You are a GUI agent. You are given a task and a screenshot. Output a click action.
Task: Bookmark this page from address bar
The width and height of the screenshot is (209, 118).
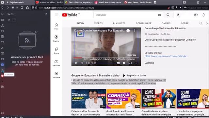click(177, 8)
